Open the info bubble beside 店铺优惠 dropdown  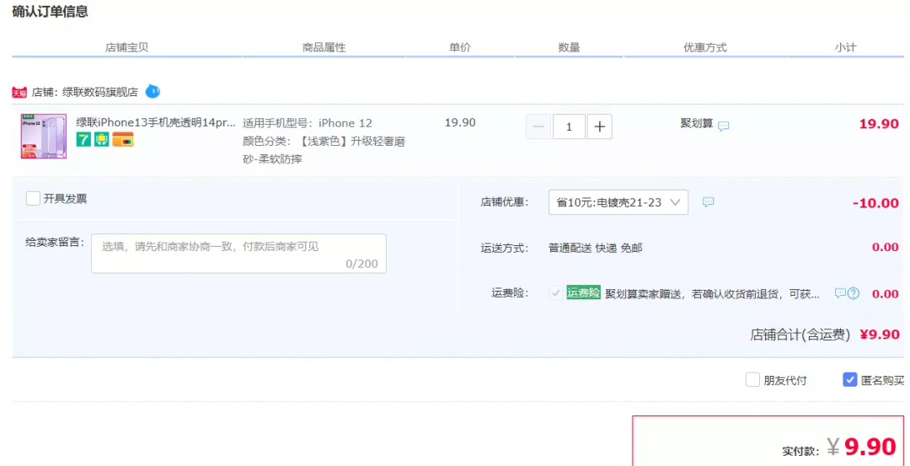708,202
